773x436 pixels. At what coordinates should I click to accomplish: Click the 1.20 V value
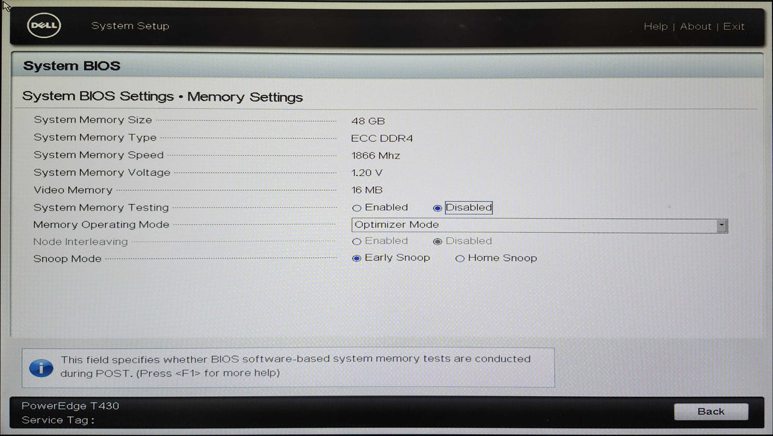[x=367, y=173]
